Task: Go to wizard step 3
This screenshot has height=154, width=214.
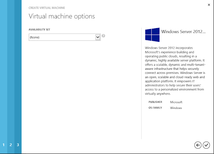Action: pyautogui.click(x=18, y=145)
